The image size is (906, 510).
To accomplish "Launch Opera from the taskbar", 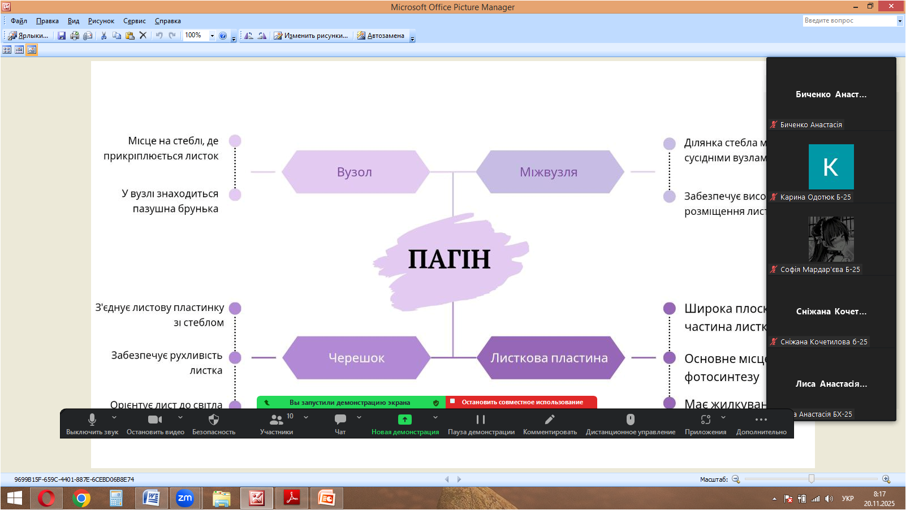I will coord(46,498).
